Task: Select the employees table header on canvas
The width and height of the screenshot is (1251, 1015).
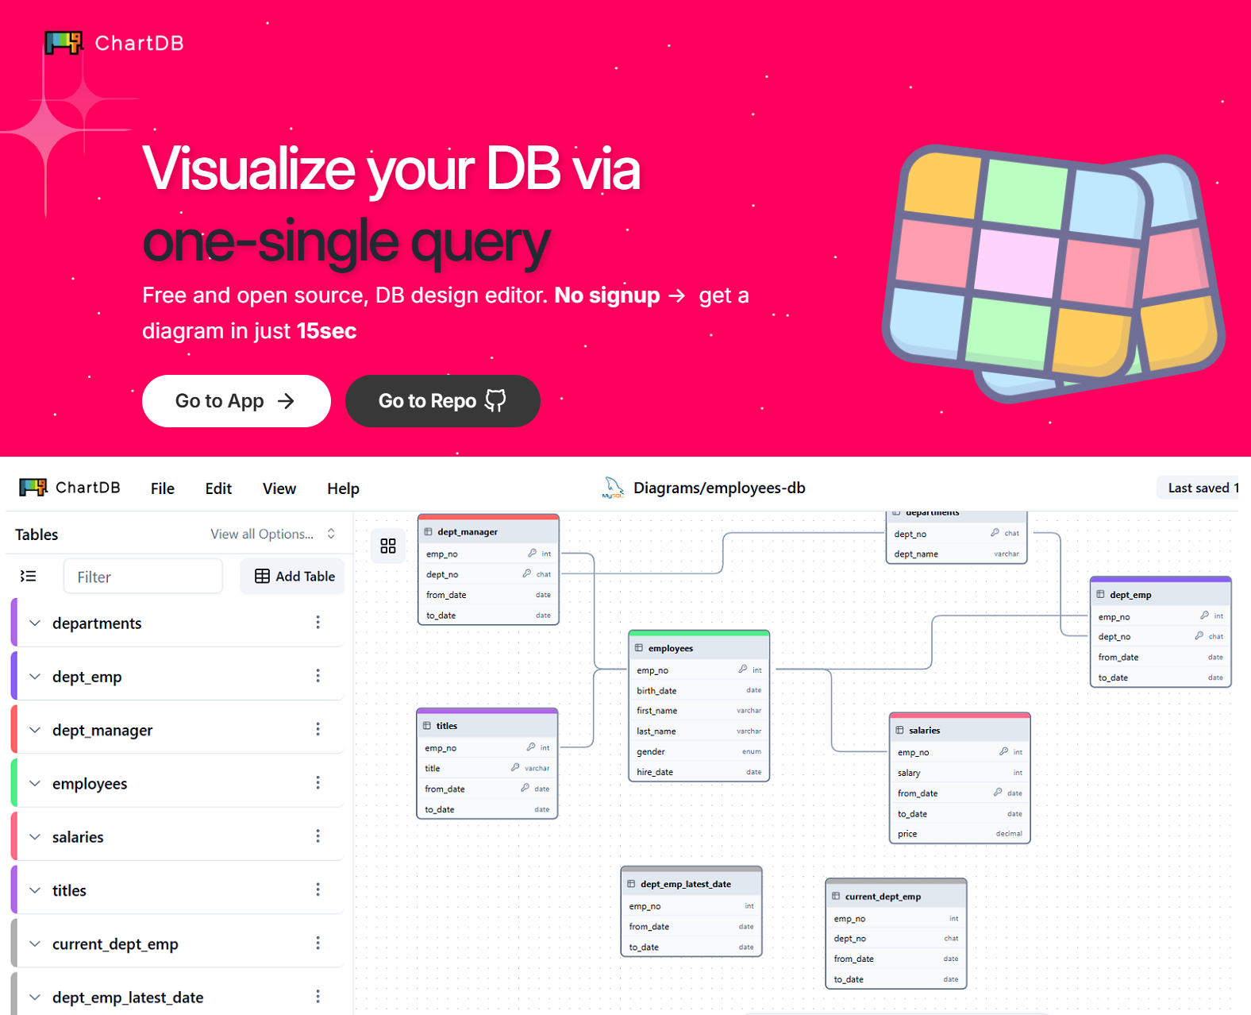Action: pos(699,648)
